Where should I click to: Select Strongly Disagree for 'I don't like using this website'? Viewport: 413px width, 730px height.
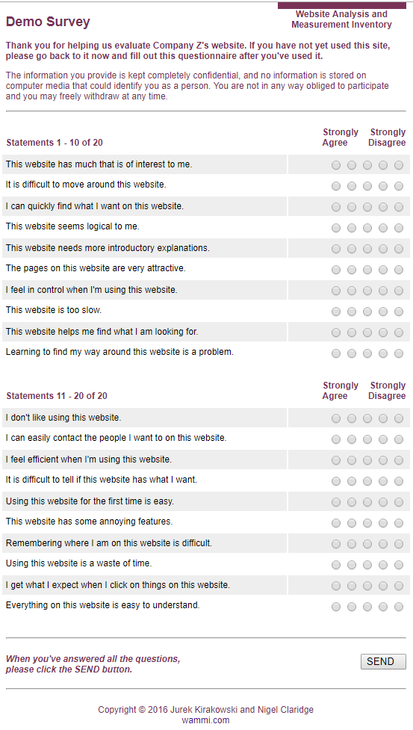coord(399,418)
